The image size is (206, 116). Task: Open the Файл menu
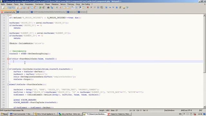click(3, 4)
